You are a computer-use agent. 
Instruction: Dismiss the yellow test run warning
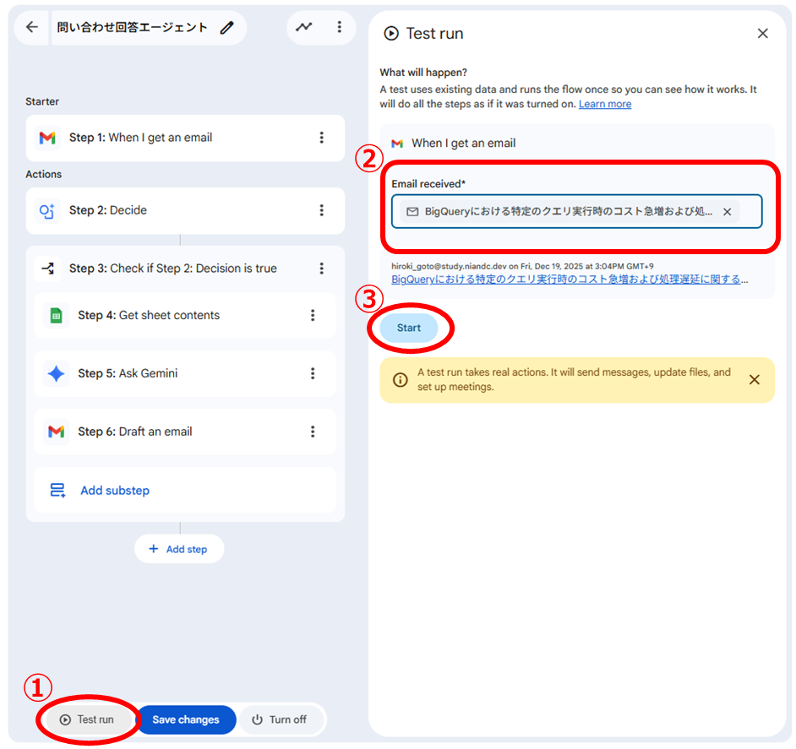754,380
